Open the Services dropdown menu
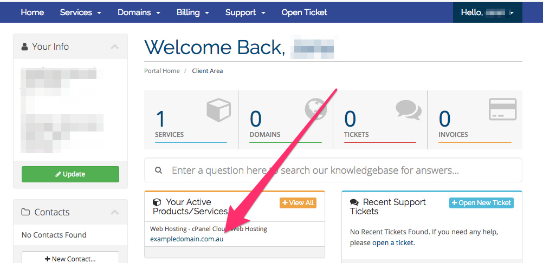 pos(81,12)
